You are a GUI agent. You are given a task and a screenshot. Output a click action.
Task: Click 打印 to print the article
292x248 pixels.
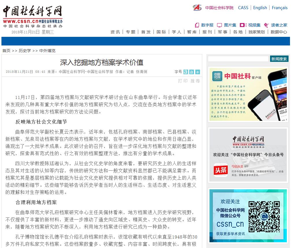click(183, 81)
